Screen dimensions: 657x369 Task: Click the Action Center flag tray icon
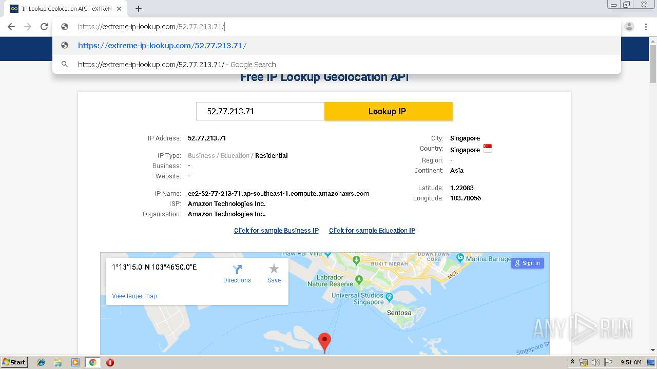608,362
